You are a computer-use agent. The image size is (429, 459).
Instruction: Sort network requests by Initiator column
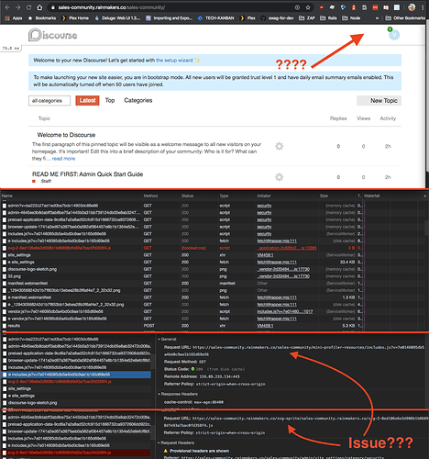click(264, 196)
